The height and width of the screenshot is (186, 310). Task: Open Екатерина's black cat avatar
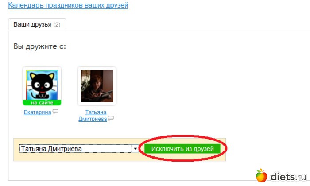42,85
